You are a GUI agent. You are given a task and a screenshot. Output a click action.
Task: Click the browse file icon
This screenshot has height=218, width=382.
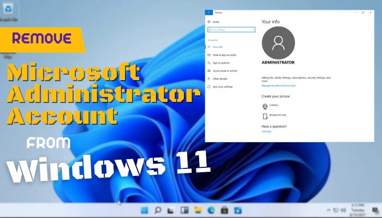(265, 116)
